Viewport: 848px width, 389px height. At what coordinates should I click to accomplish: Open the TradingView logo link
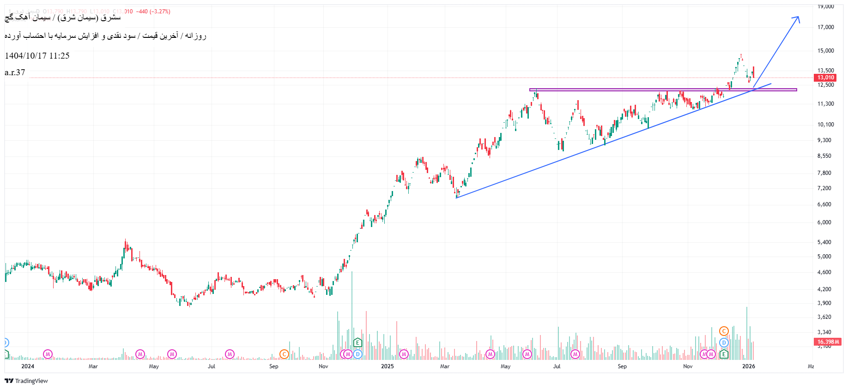click(x=26, y=381)
